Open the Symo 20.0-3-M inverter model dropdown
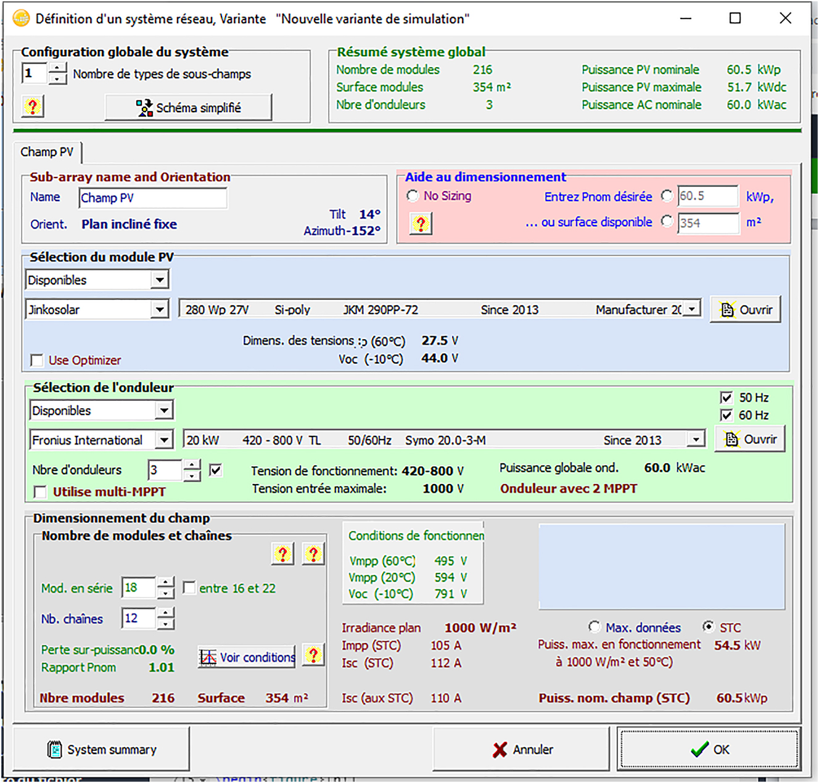The width and height of the screenshot is (819, 783). tap(696, 440)
